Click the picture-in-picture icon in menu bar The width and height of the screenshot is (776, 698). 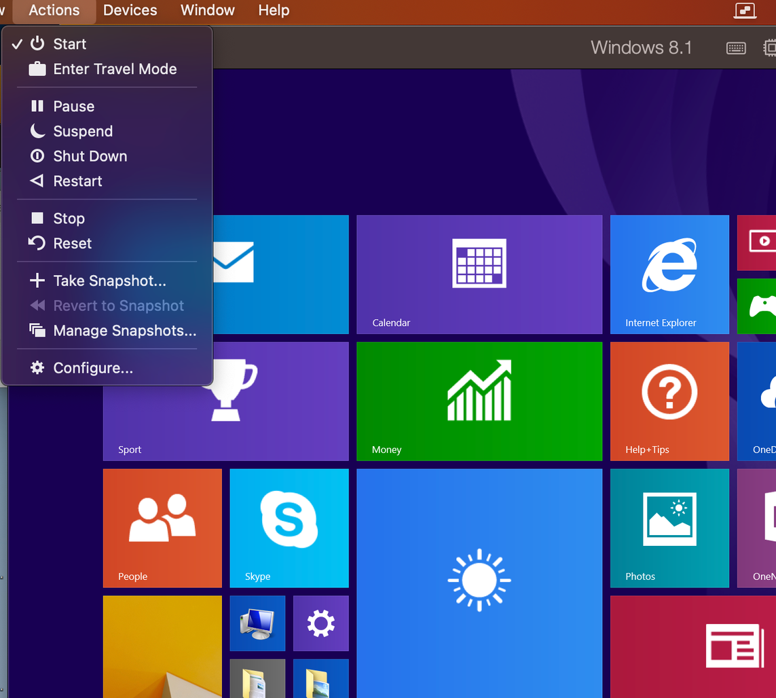click(x=745, y=10)
